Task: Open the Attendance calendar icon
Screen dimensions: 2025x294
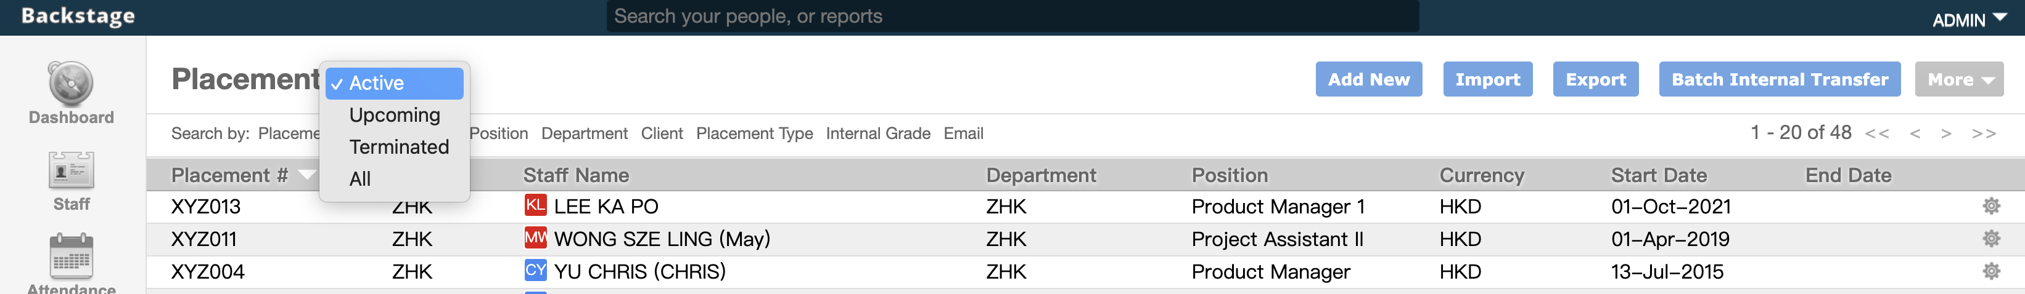Action: pos(71,256)
